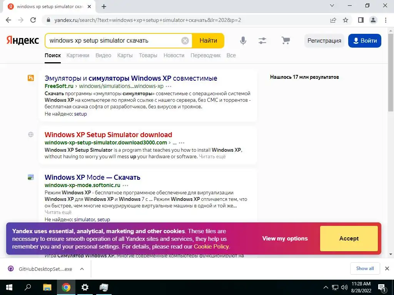Click the browser back arrow

point(8,20)
